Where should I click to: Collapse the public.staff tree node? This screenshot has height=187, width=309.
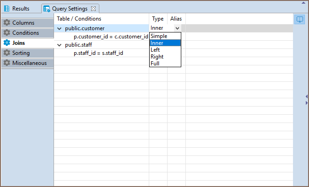tap(60, 45)
